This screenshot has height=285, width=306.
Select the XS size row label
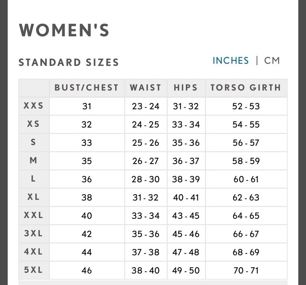[33, 124]
